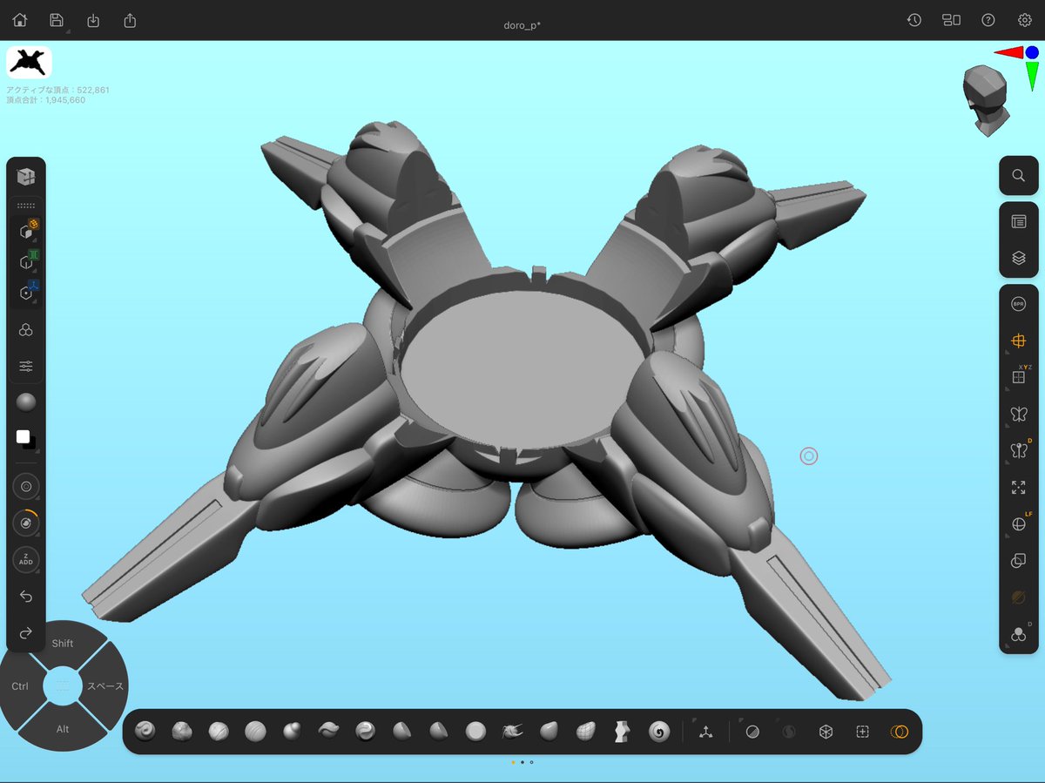Viewport: 1045px width, 783px height.
Task: Toggle butterfly symmetry icon
Action: pyautogui.click(x=1018, y=414)
